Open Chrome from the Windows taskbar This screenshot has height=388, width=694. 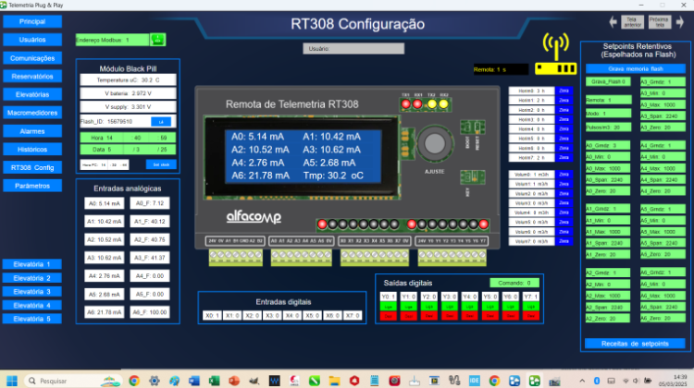[133, 381]
